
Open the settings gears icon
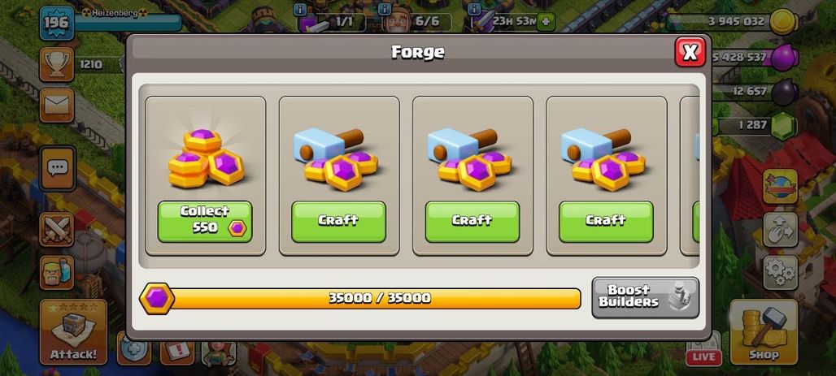[781, 272]
